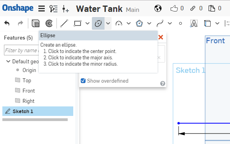Viewport: 230px width, 144px height.
Task: Select the Polygon sketch tool
Action: (139, 23)
